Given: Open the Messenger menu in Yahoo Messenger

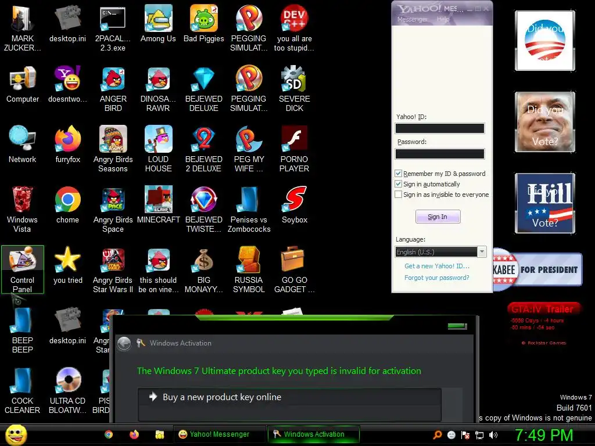Looking at the screenshot, I should tap(412, 19).
